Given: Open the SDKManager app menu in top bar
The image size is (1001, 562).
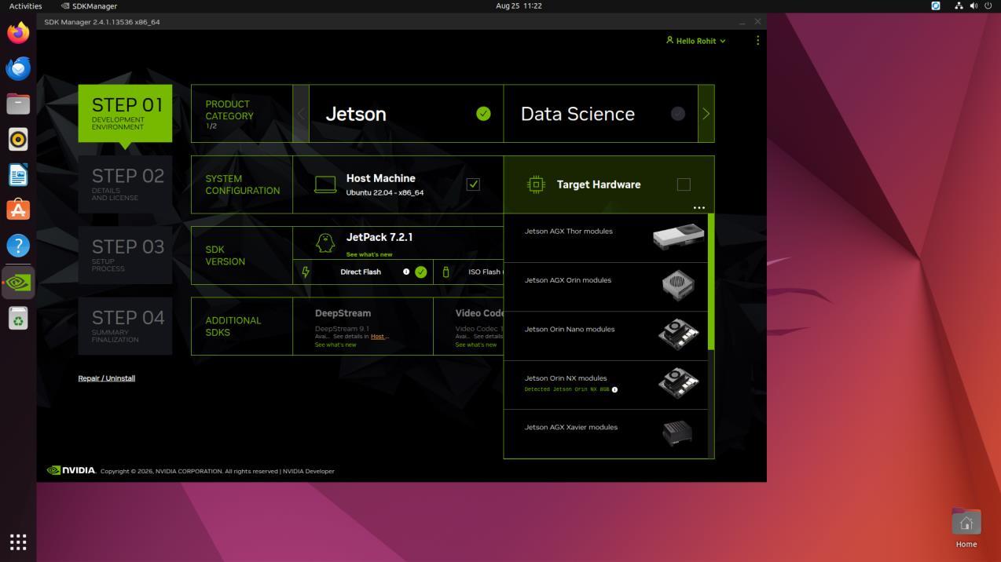Looking at the screenshot, I should [x=89, y=5].
